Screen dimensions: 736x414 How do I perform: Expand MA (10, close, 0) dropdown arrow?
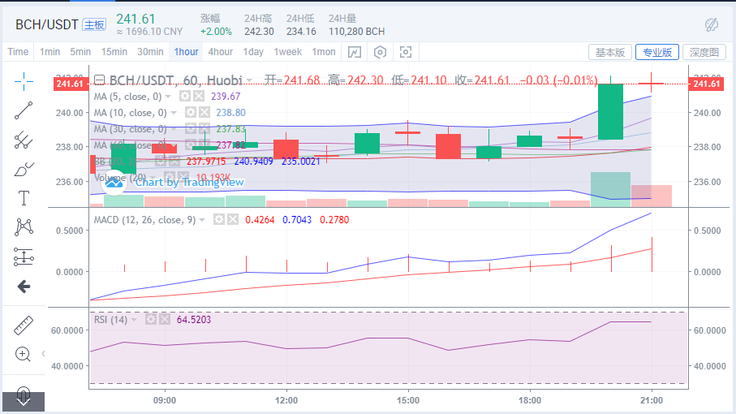pyautogui.click(x=174, y=113)
